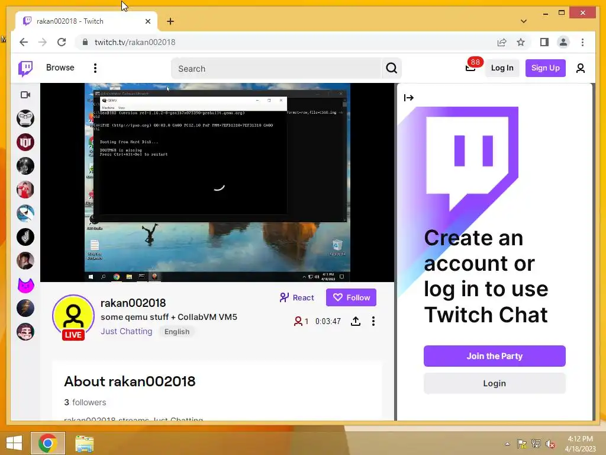Screen dimensions: 606x455
Task: Open the pink cat channel avatar
Action: pyautogui.click(x=25, y=285)
